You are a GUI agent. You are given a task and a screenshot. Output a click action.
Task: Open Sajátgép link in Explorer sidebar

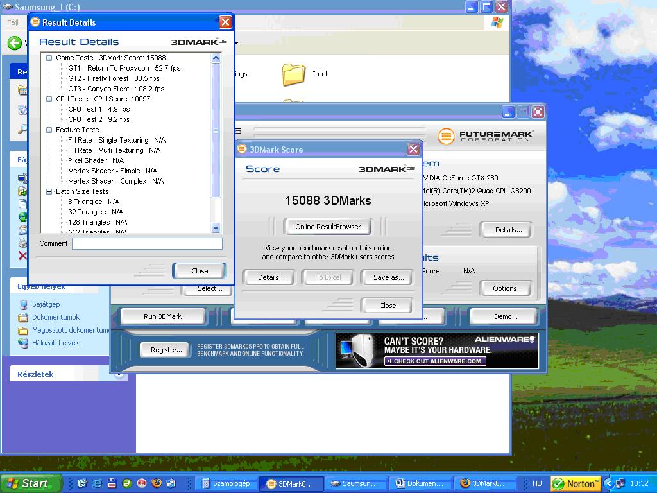pos(46,304)
